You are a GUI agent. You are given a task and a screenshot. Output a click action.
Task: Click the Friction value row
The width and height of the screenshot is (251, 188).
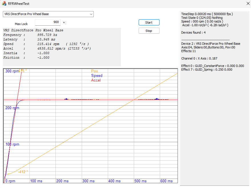26,58
